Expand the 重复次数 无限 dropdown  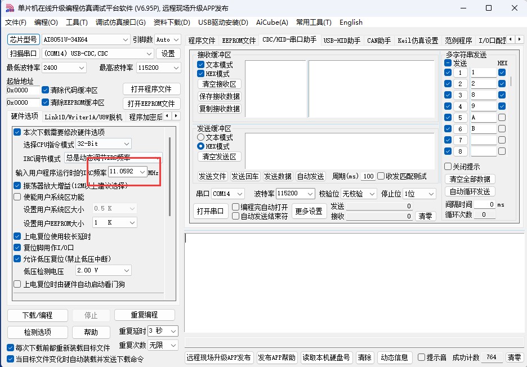tap(173, 345)
